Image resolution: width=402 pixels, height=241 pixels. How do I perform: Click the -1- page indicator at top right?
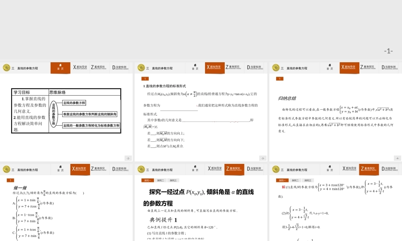(389, 50)
